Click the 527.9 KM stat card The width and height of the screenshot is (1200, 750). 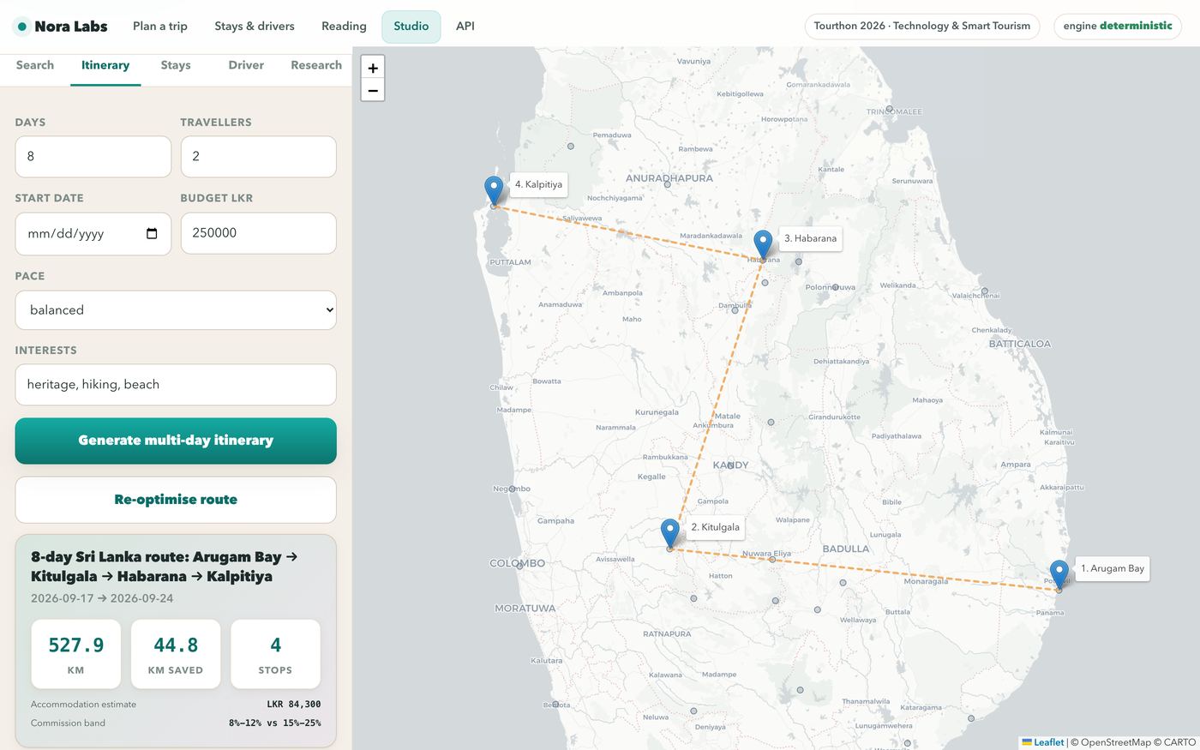[x=75, y=654]
